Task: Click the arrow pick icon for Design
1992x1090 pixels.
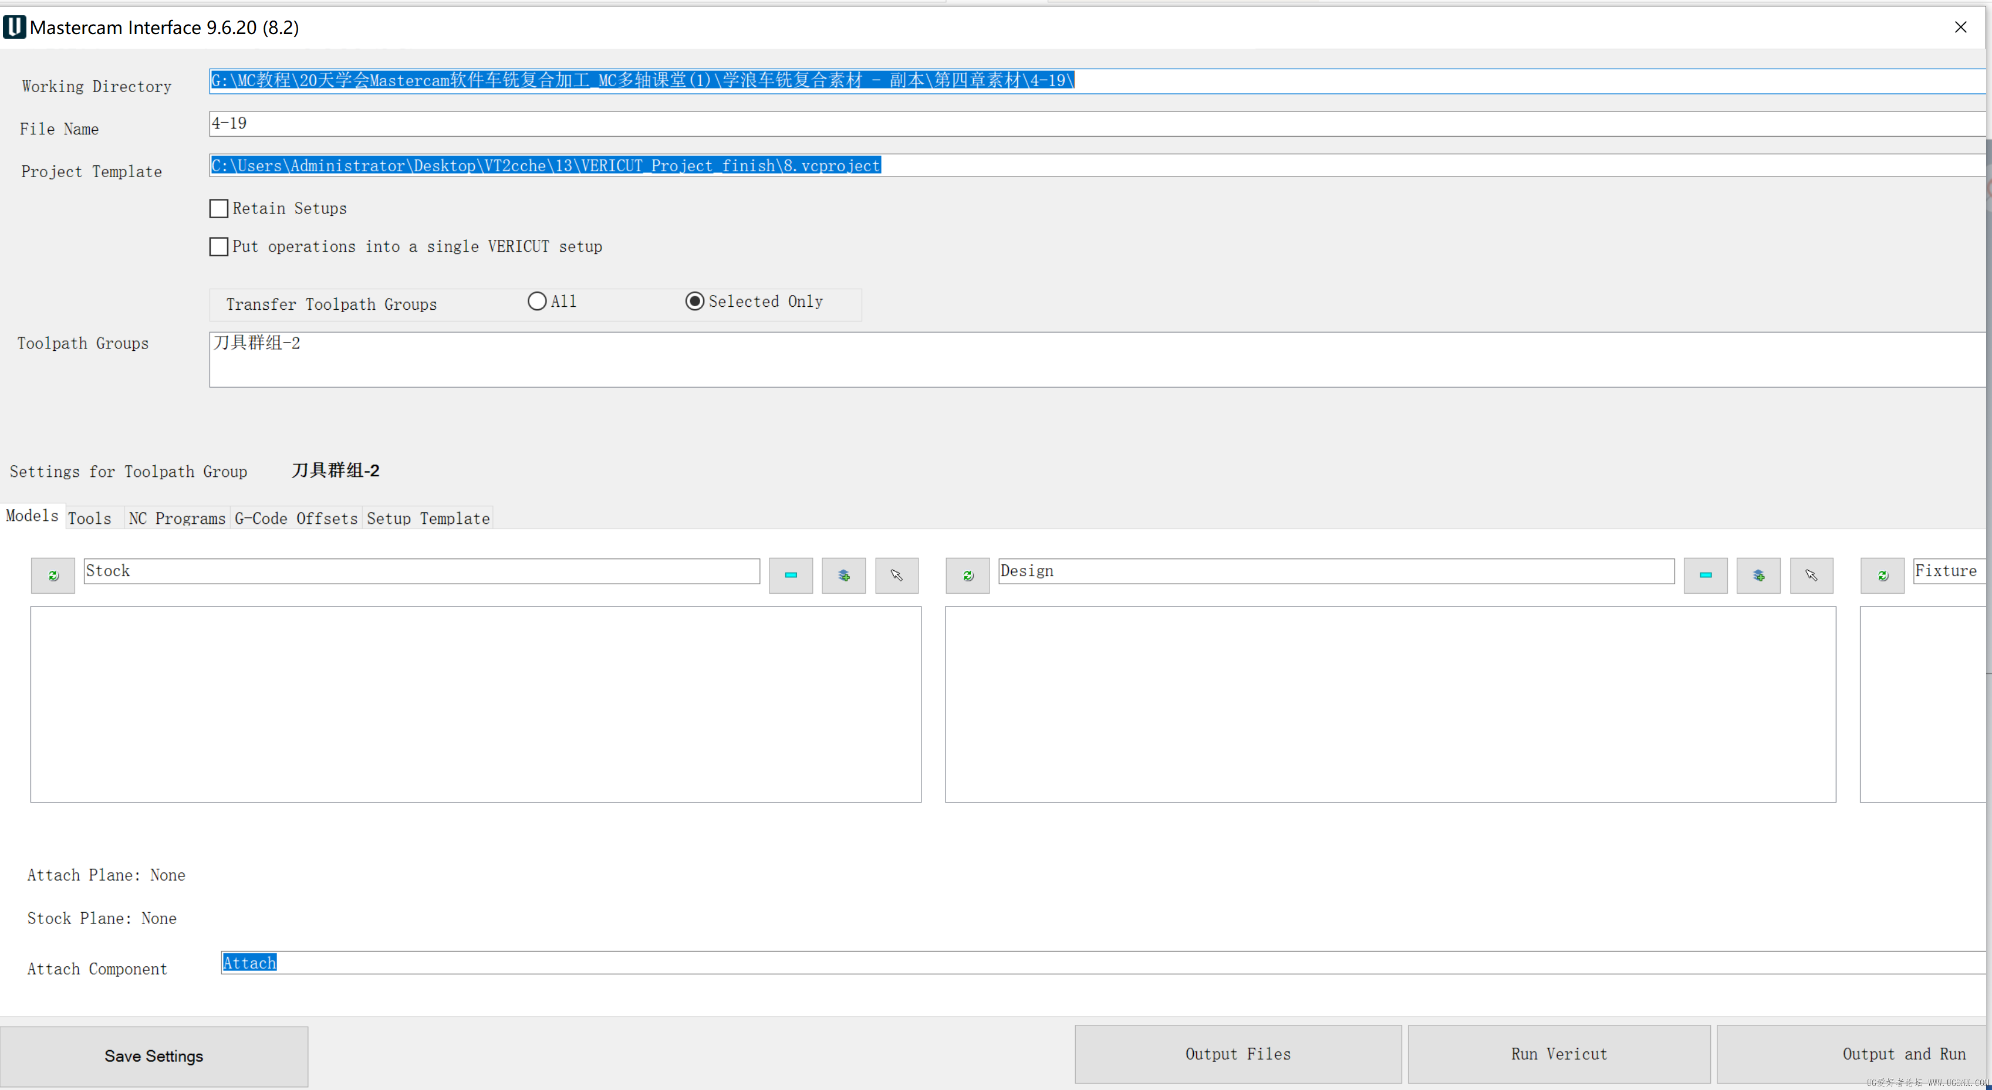Action: point(1812,575)
